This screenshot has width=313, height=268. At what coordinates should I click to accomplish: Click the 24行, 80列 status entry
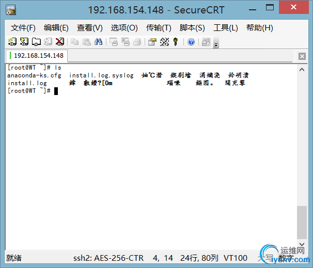point(199,258)
